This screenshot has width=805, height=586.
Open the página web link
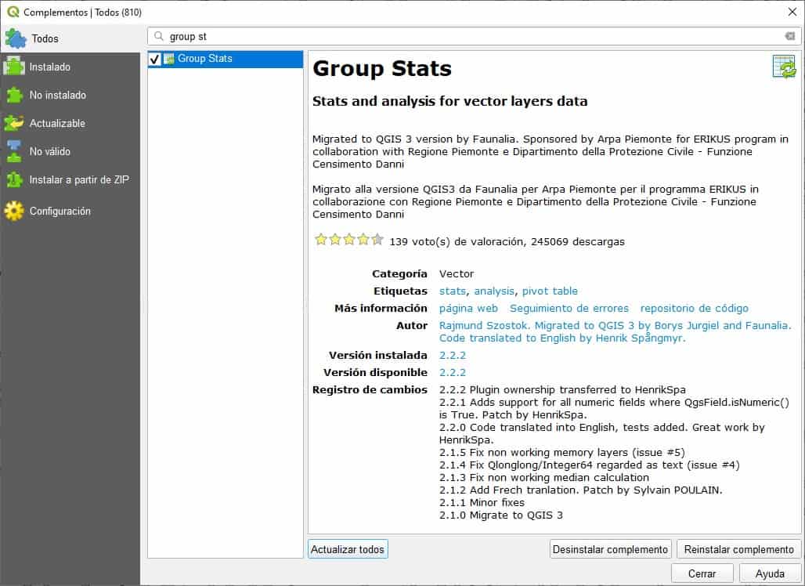pyautogui.click(x=468, y=308)
